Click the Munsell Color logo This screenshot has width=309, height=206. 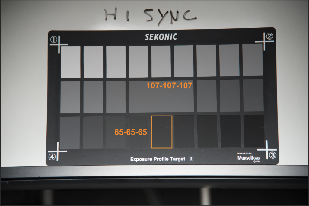[x=249, y=157]
